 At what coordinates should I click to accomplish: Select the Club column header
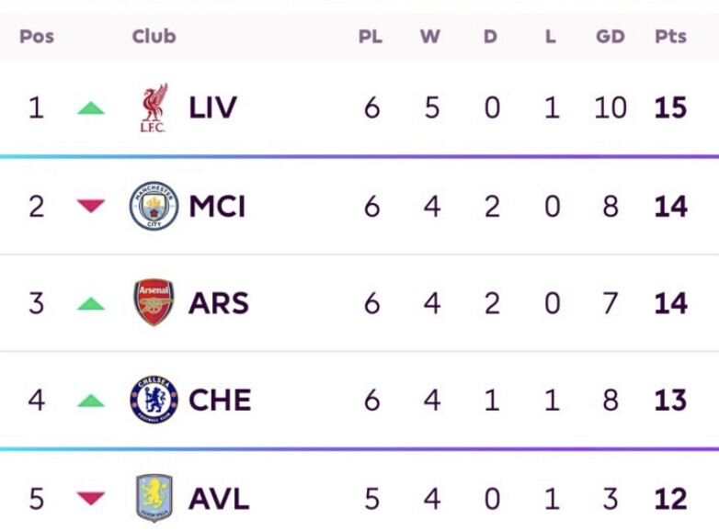point(154,36)
